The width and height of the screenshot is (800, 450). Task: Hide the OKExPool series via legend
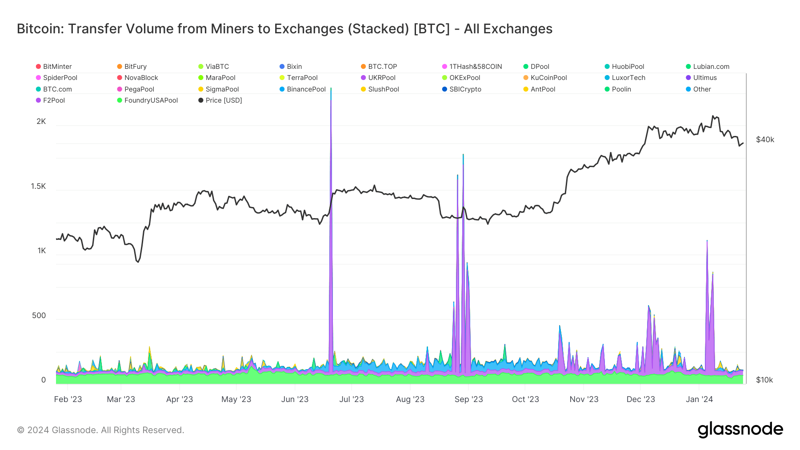pyautogui.click(x=461, y=78)
